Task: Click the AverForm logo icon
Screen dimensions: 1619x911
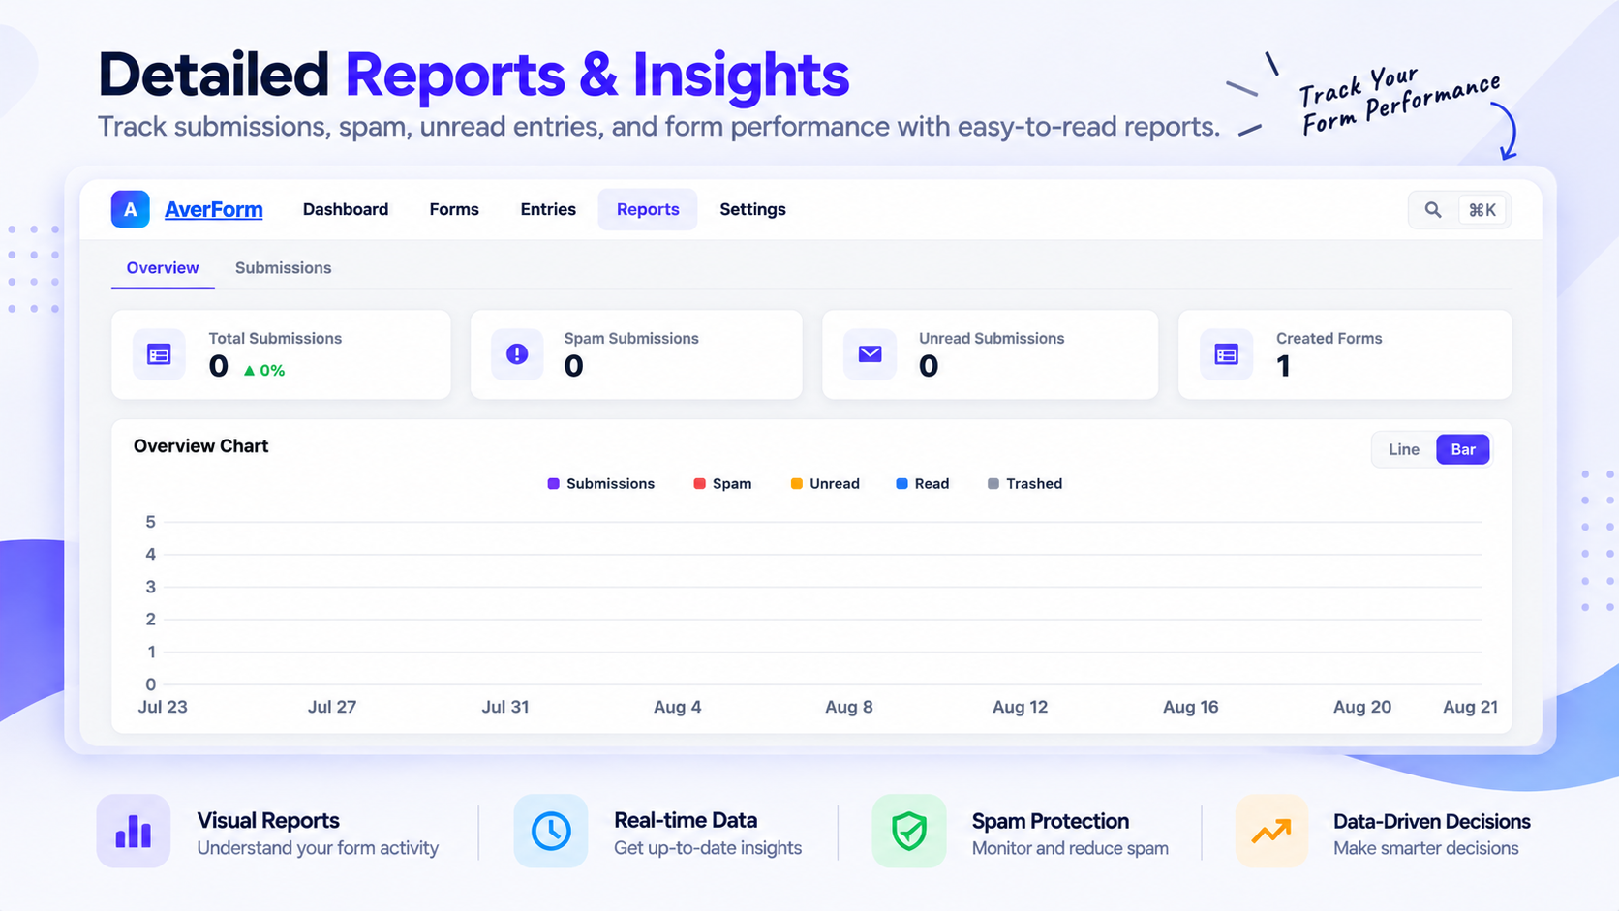Action: 130,209
